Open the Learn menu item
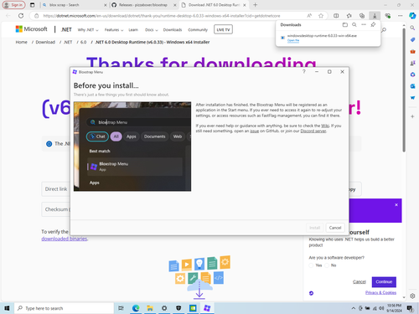This screenshot has width=419, height=314. coord(133,30)
